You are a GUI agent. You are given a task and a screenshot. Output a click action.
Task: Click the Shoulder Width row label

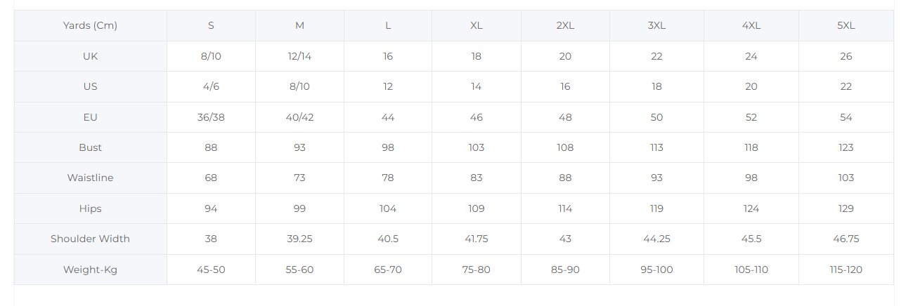pos(91,239)
